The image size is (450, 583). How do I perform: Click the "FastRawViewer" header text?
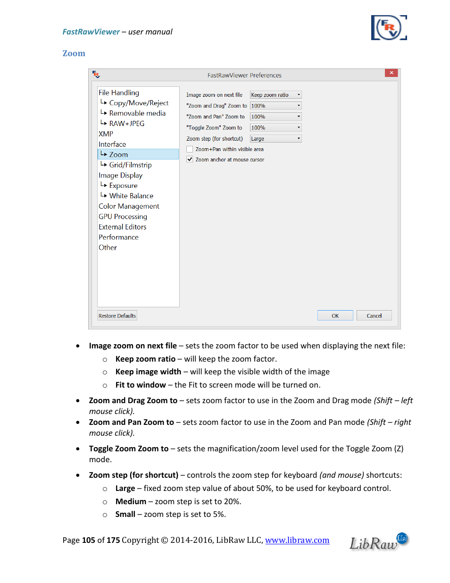[91, 32]
